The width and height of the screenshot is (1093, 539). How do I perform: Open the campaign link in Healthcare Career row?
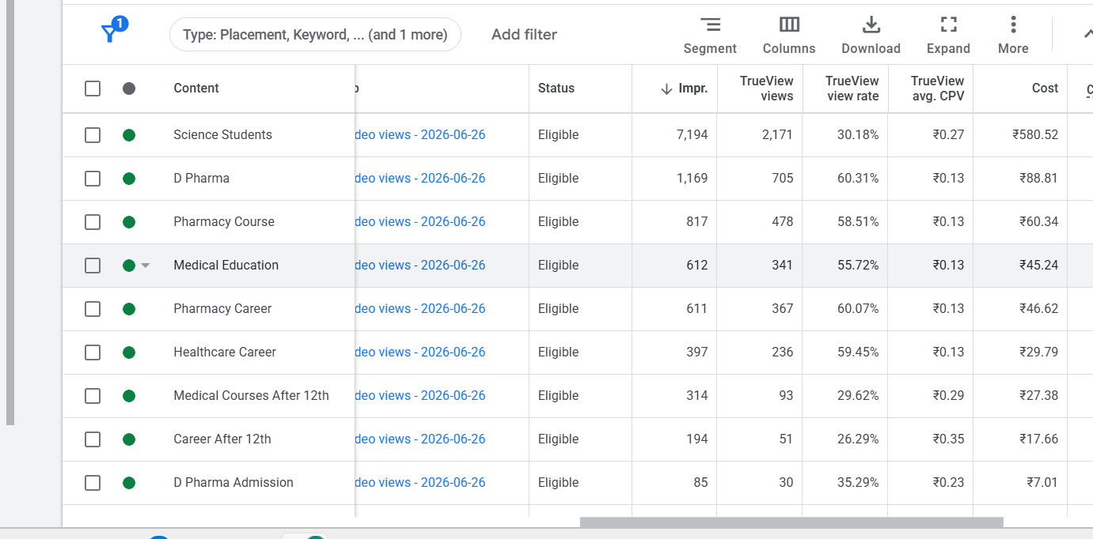(420, 352)
